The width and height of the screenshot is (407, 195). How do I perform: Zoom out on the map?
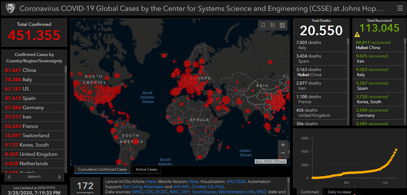[283, 153]
